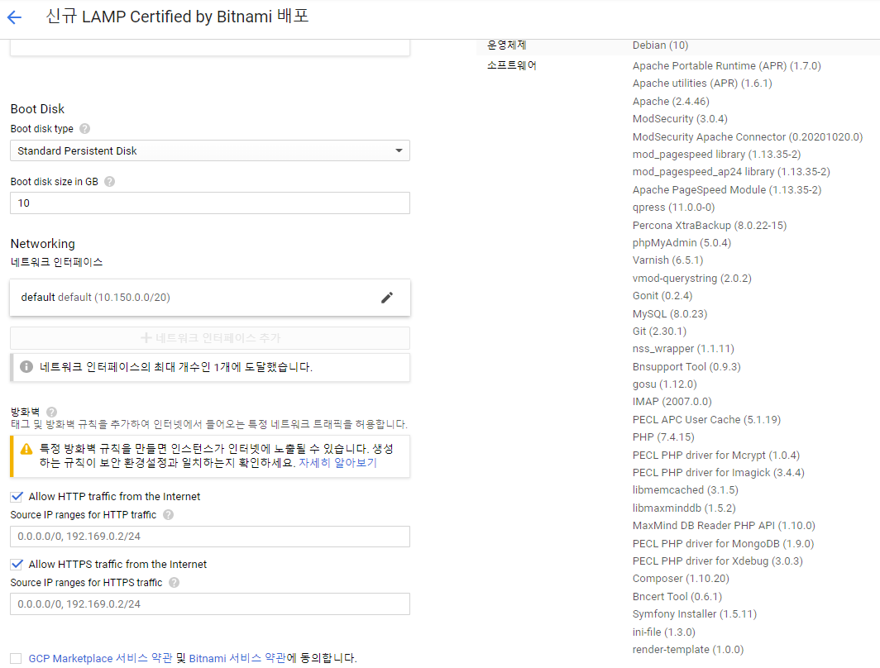Open help for Boot disk type

click(x=84, y=129)
